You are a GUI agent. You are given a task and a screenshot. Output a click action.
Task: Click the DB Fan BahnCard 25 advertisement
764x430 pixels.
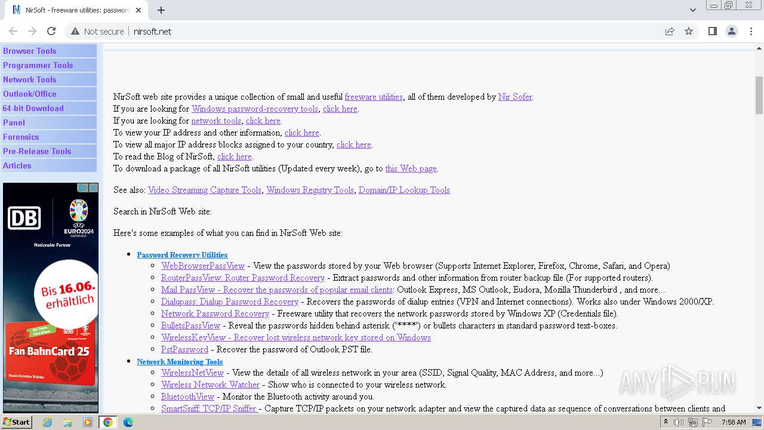click(x=50, y=297)
